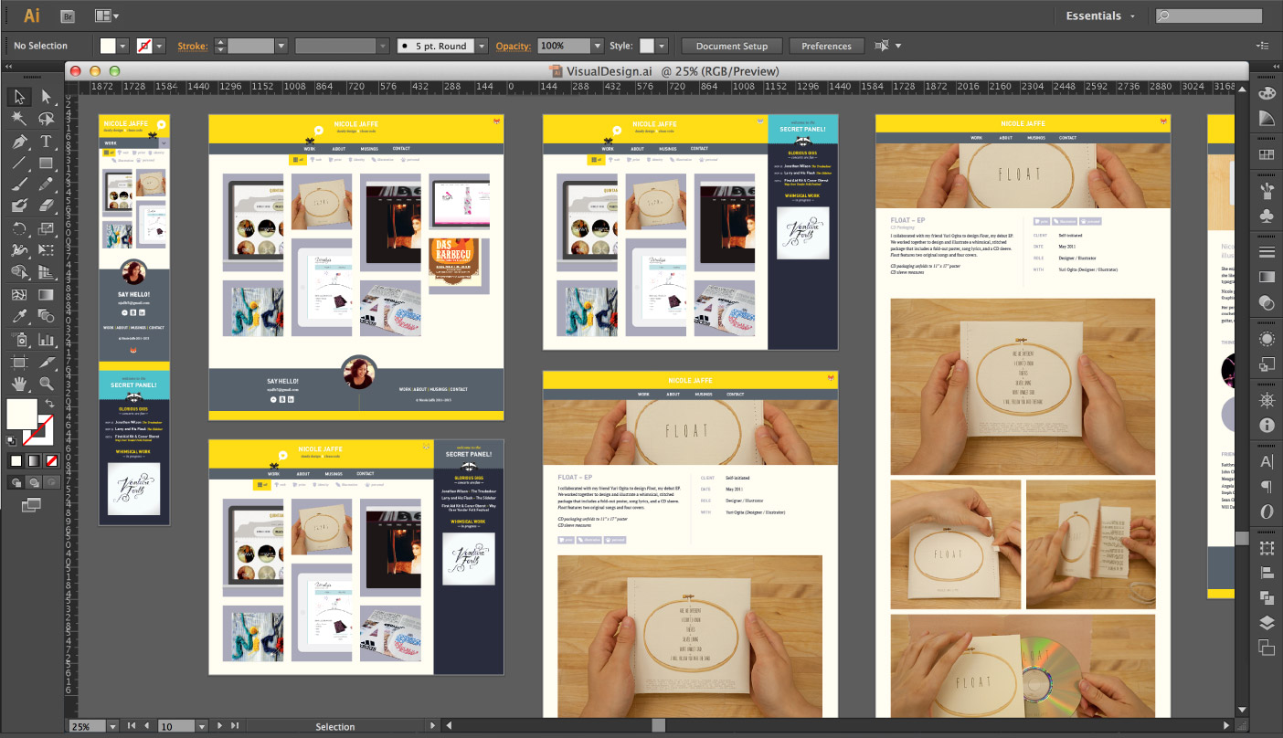Open the fill color dropdown arrow
Screen dimensions: 1283x738
coord(122,46)
